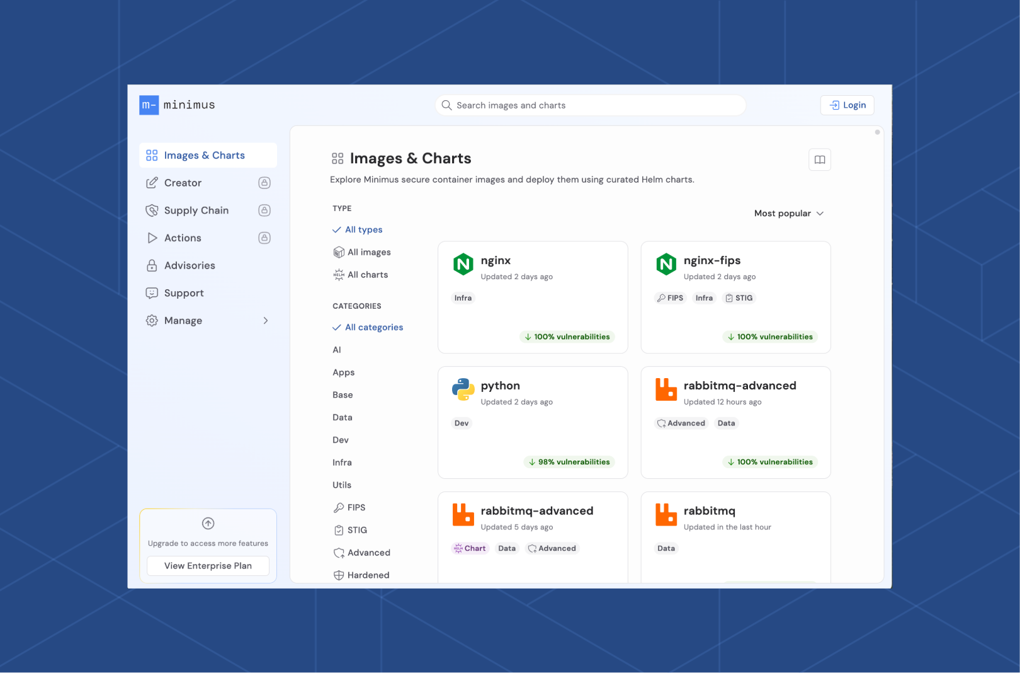Click the lock icon beside Creator
Image resolution: width=1020 pixels, height=673 pixels.
264,183
